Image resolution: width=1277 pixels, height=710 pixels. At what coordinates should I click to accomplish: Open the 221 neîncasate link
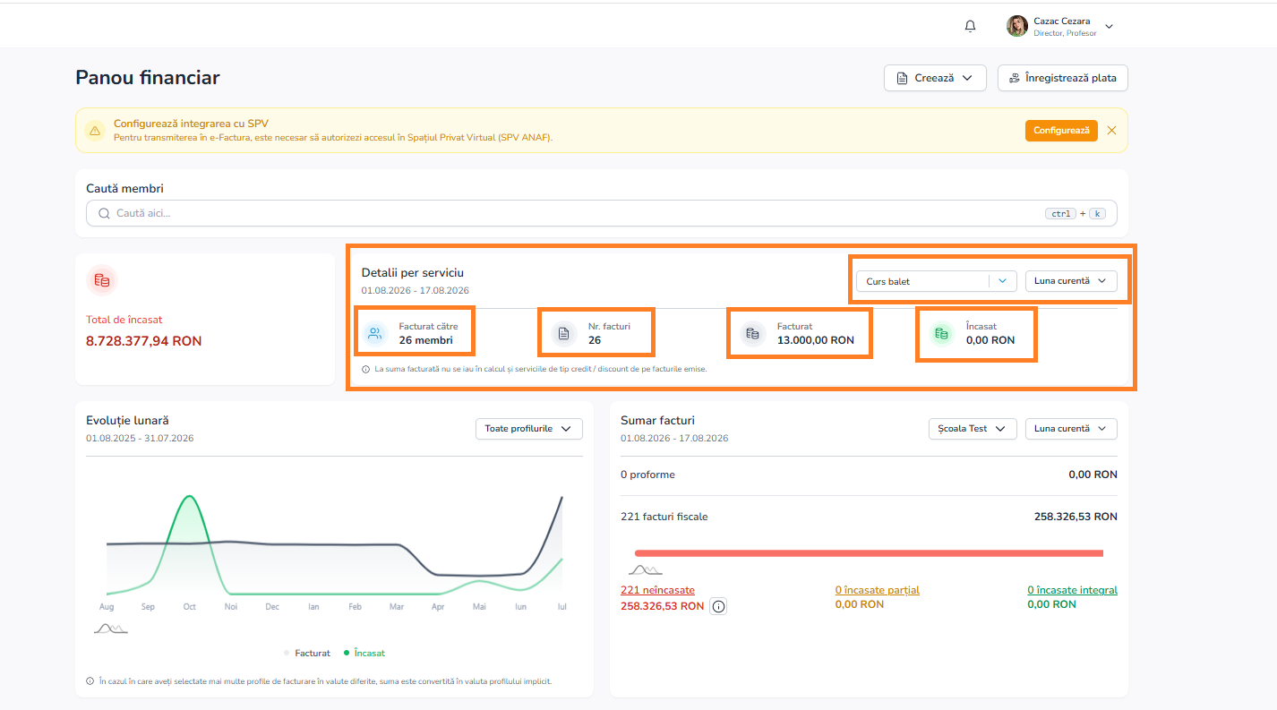[657, 590]
